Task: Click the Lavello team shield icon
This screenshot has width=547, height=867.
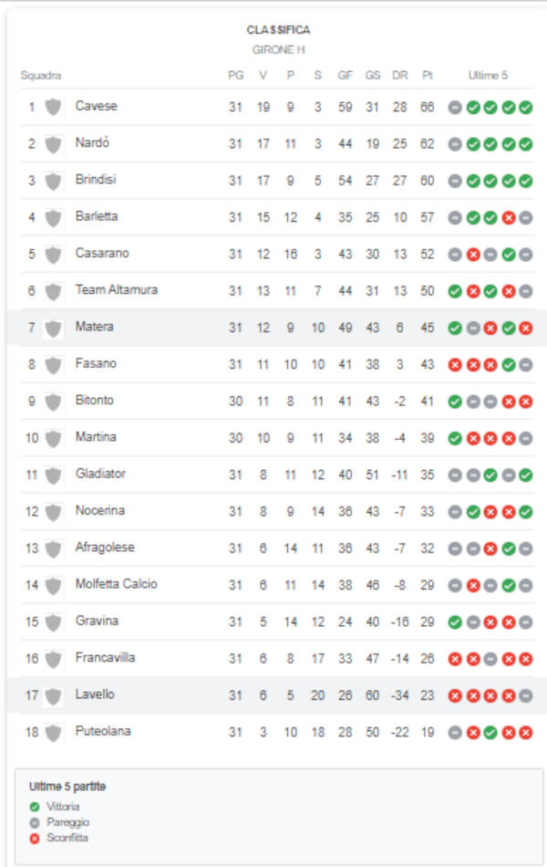Action: pos(53,695)
